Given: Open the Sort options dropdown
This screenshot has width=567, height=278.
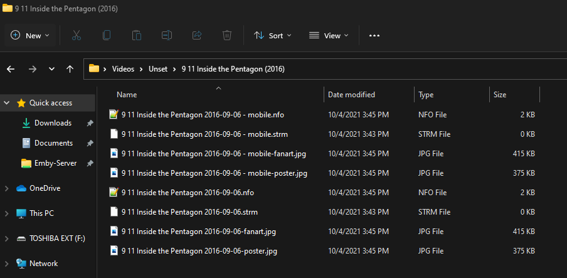Looking at the screenshot, I should [x=272, y=36].
